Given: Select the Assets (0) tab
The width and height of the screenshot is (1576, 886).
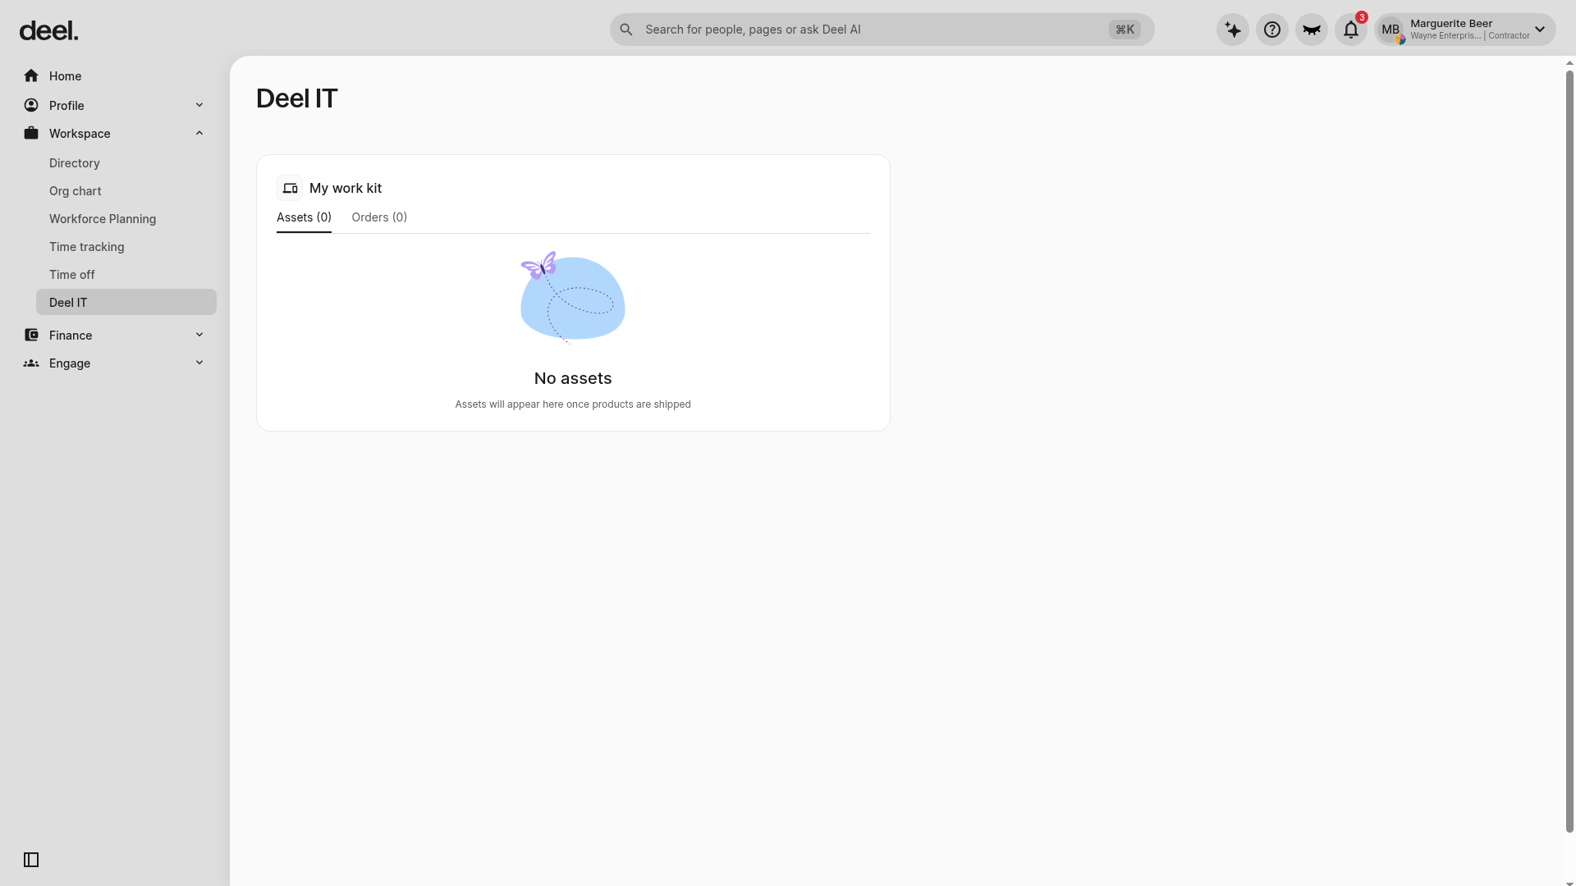Looking at the screenshot, I should click(x=304, y=217).
